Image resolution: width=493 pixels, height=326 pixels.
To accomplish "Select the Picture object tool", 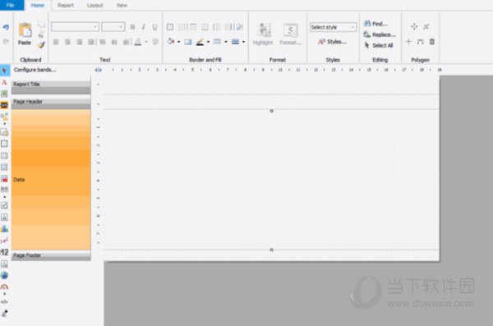I will pyautogui.click(x=4, y=94).
